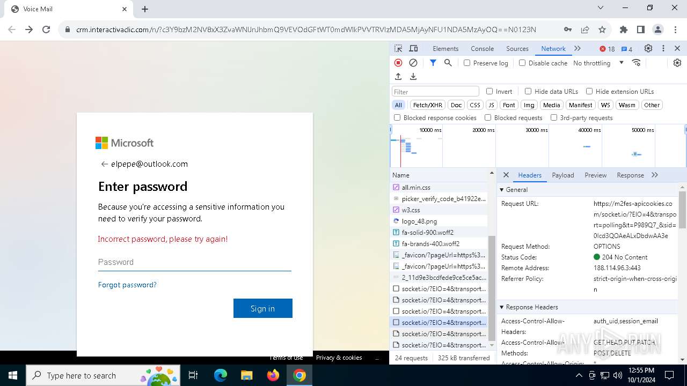Image resolution: width=687 pixels, height=386 pixels.
Task: Show more request detail tabs chevron
Action: point(655,175)
